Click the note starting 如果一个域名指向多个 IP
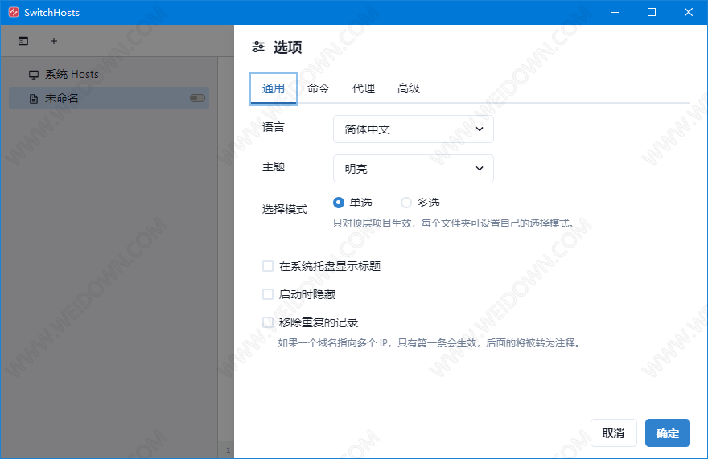Viewport: 708px width, 459px height. point(430,343)
